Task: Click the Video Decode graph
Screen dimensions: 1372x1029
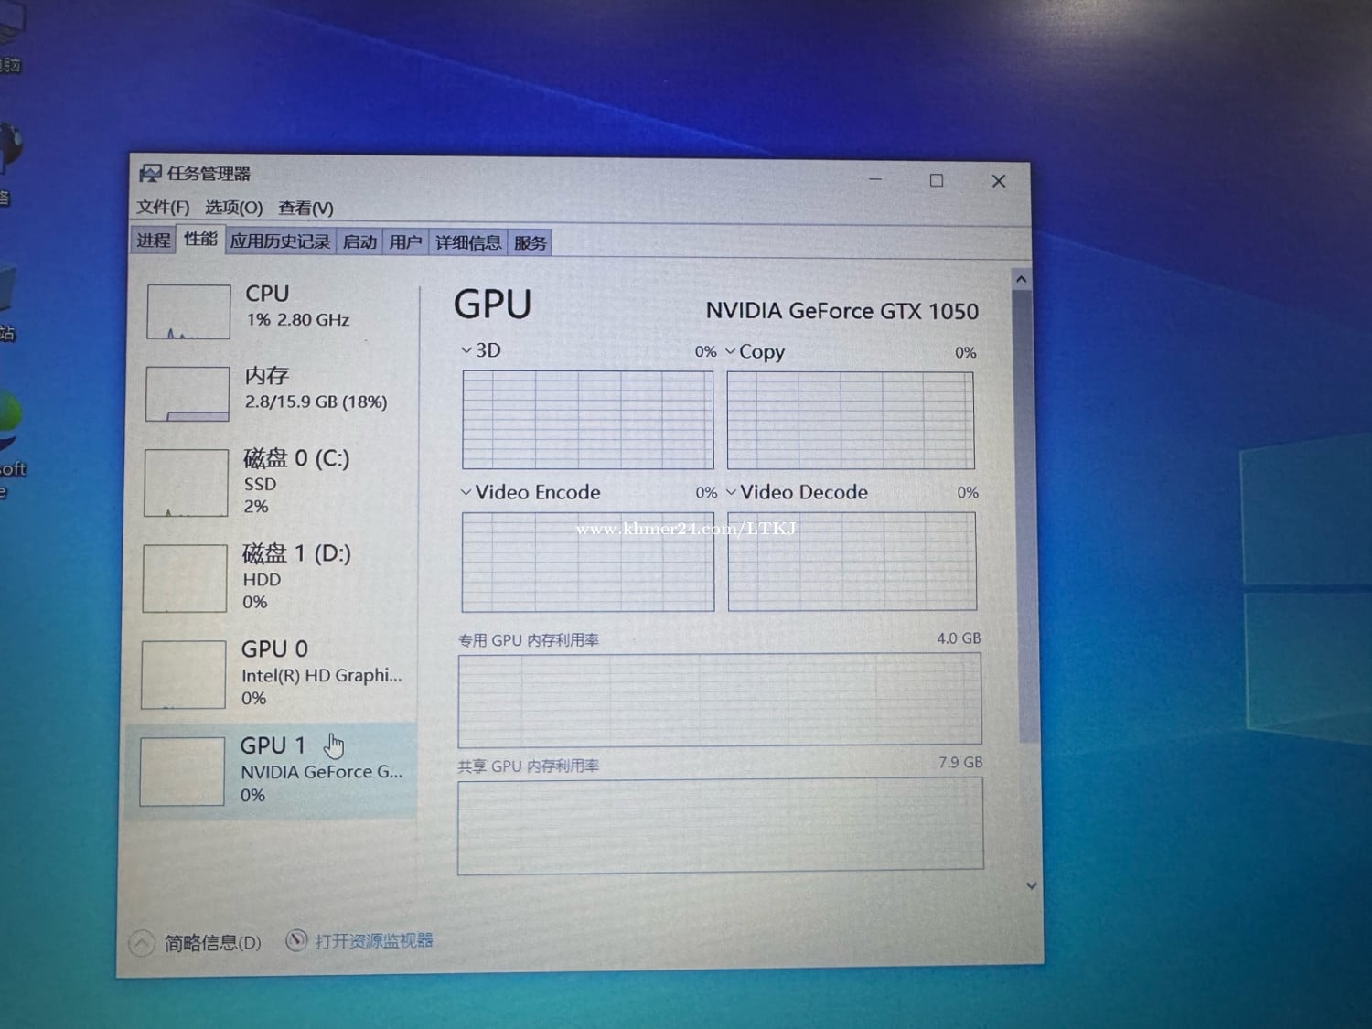Action: 852,562
